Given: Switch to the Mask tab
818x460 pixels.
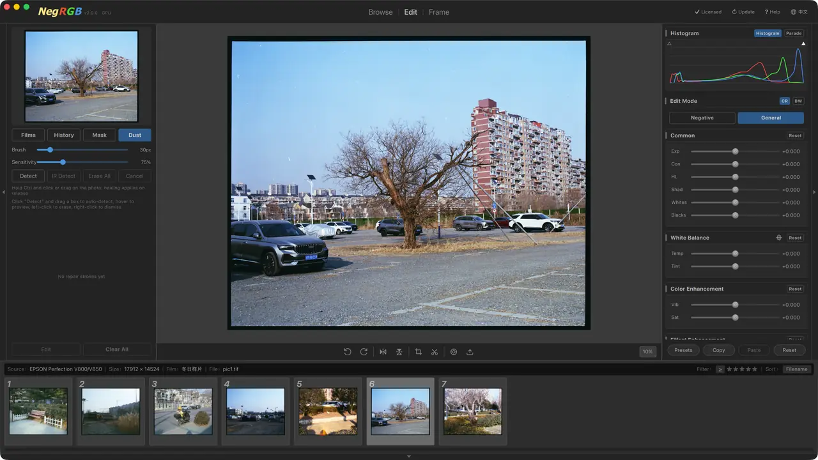Looking at the screenshot, I should point(100,135).
